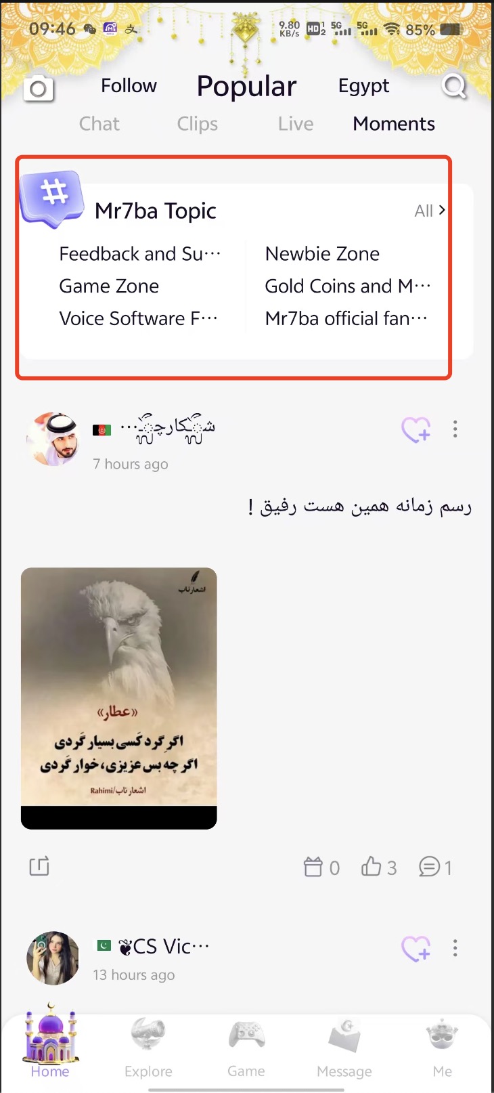Open the Game Zone topic
Screen dimensions: 494x1093
(109, 286)
